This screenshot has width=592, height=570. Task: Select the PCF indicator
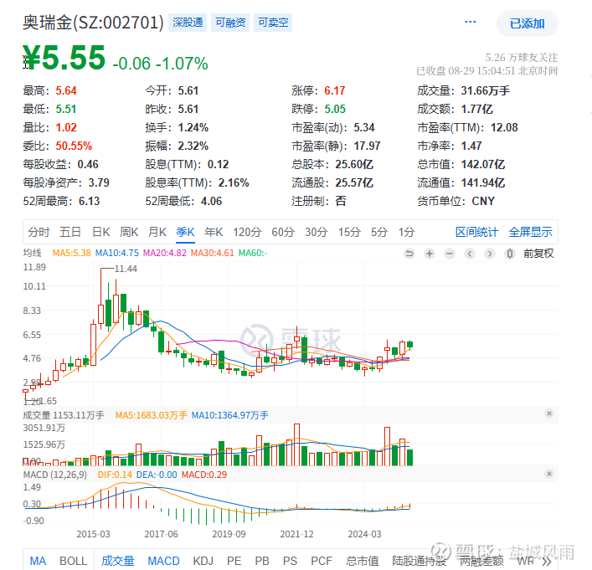tap(322, 561)
